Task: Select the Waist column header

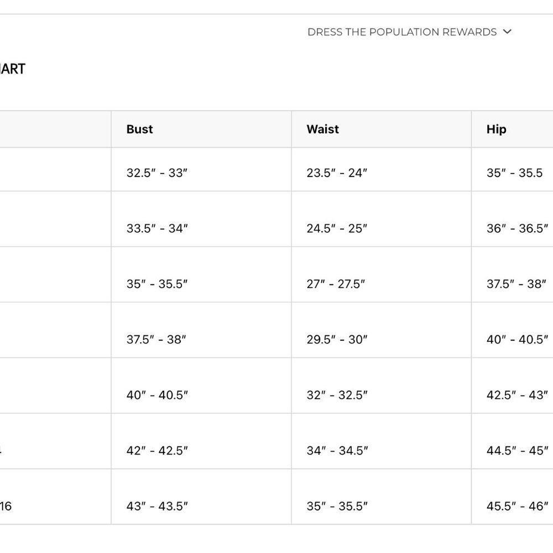Action: (323, 129)
